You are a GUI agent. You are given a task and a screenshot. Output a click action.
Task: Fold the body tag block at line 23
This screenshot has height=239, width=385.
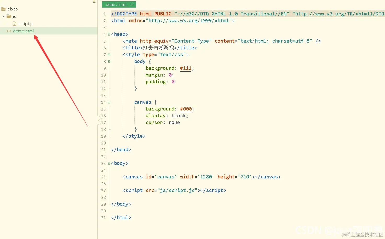(x=109, y=163)
